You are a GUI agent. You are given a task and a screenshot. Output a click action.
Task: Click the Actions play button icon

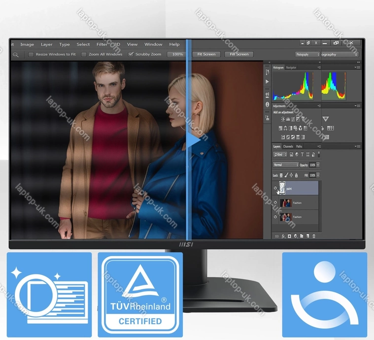(268, 82)
